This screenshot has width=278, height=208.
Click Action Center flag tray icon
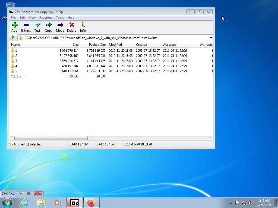tap(237, 203)
